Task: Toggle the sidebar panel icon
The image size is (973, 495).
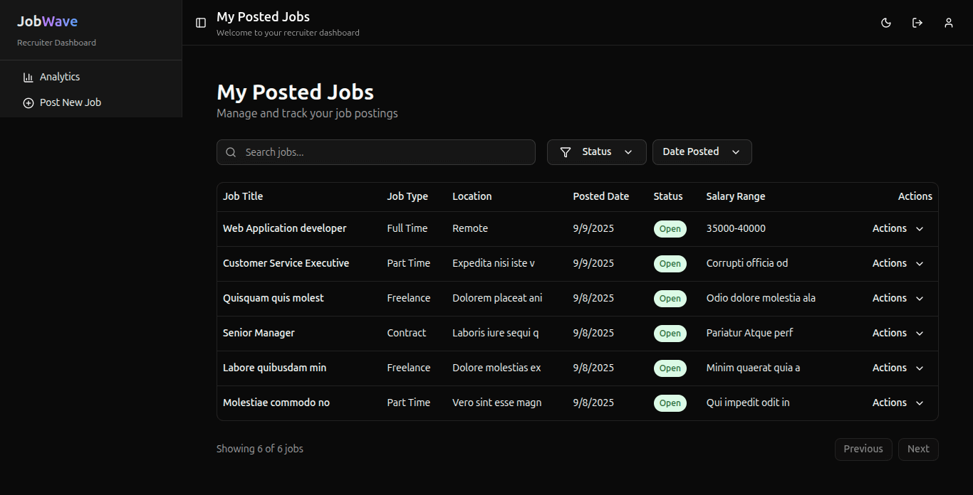Action: point(201,23)
